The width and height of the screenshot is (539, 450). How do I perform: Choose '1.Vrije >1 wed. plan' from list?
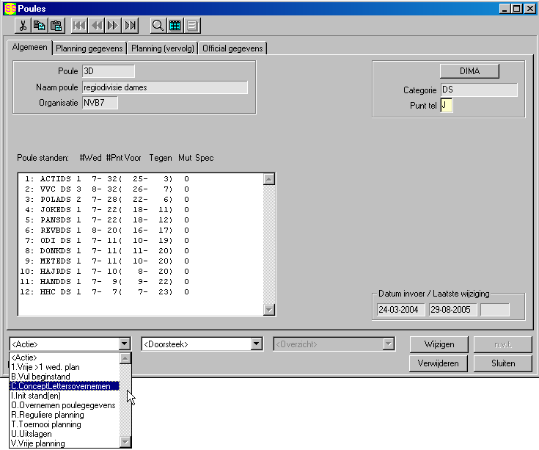pos(65,367)
